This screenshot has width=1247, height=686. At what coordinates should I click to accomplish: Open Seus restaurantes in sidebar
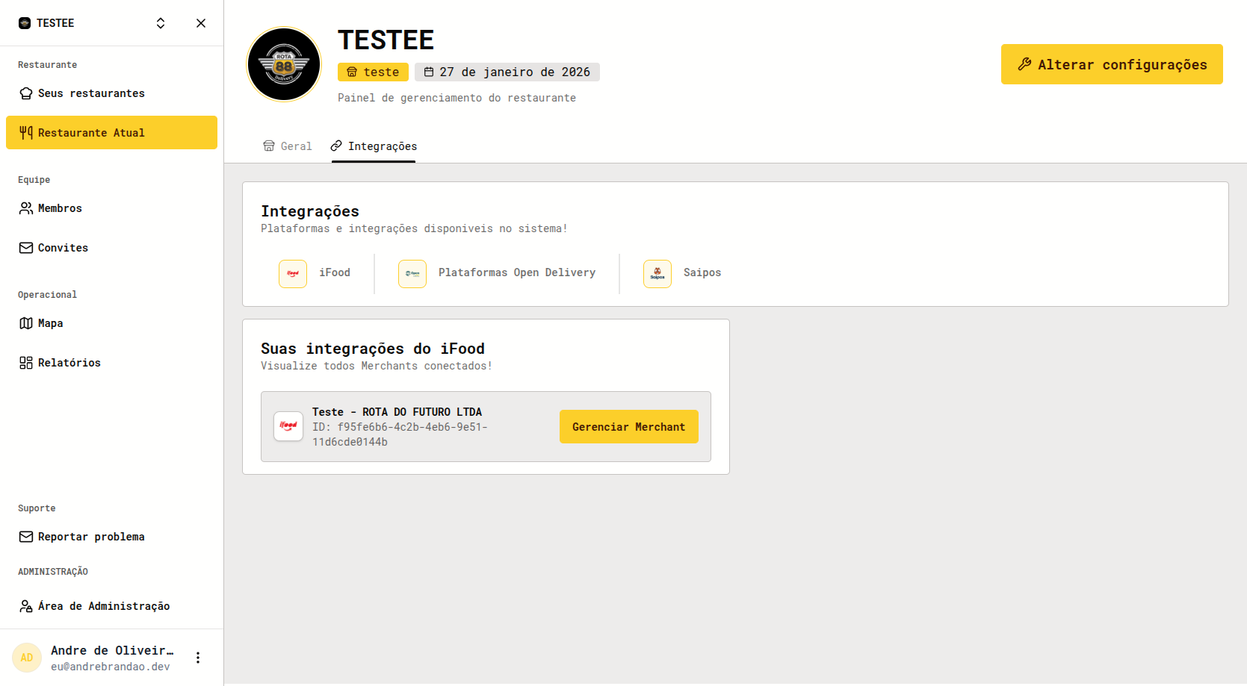click(x=111, y=93)
